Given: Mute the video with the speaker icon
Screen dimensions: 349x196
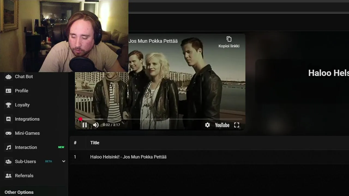Looking at the screenshot, I should [x=96, y=125].
